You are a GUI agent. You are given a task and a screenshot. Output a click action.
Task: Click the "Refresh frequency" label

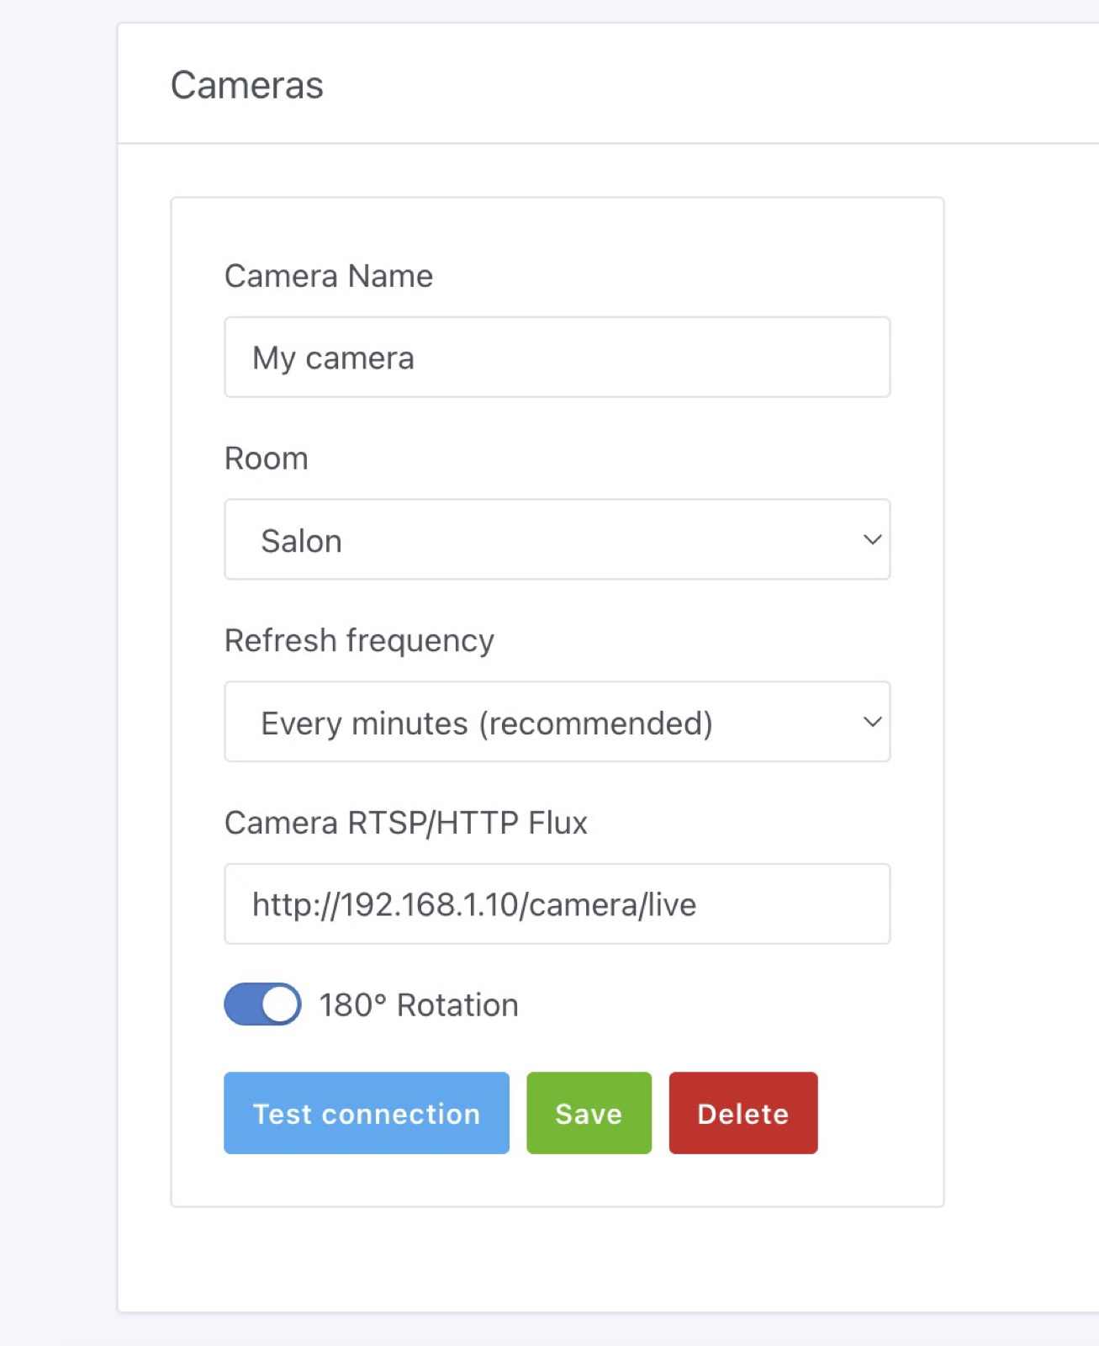coord(359,641)
